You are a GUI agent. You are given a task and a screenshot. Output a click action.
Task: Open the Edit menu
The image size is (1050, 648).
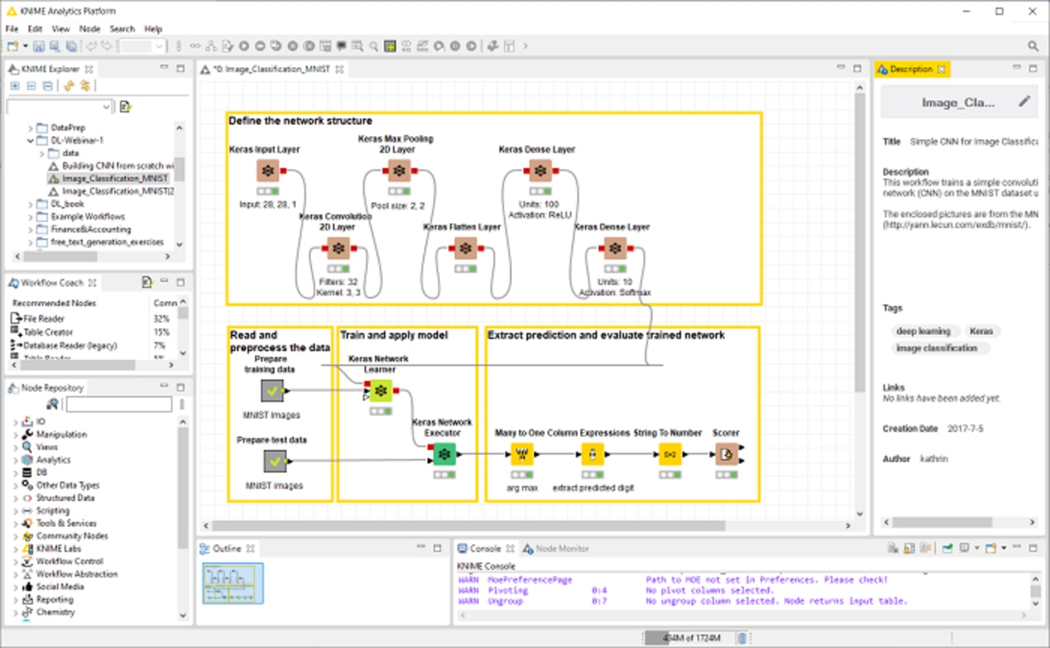pos(35,29)
